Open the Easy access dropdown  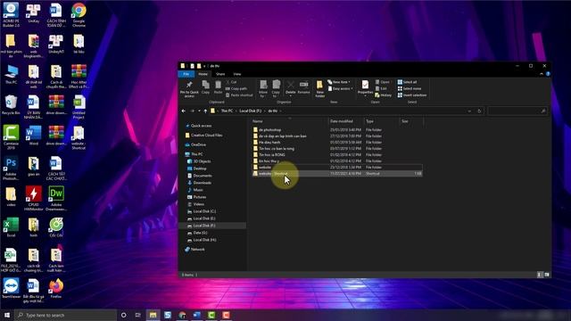pos(340,89)
